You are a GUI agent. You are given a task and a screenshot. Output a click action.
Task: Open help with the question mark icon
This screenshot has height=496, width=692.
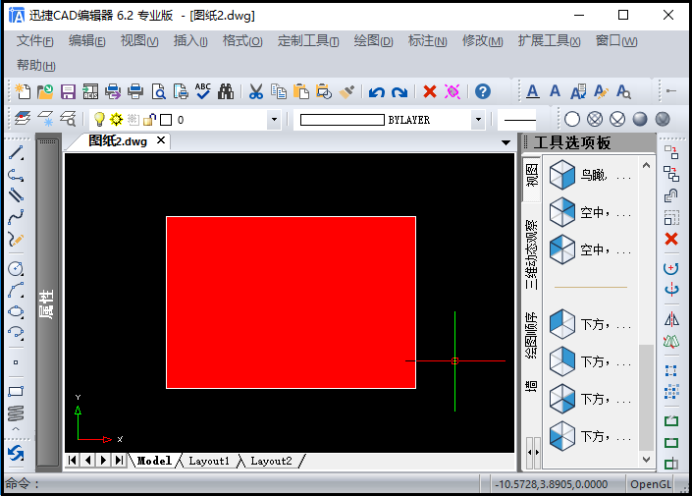click(x=483, y=91)
